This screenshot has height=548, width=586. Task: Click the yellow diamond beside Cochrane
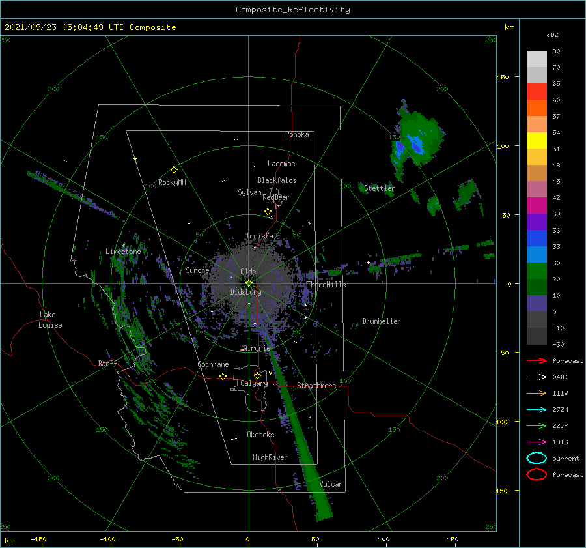(223, 376)
